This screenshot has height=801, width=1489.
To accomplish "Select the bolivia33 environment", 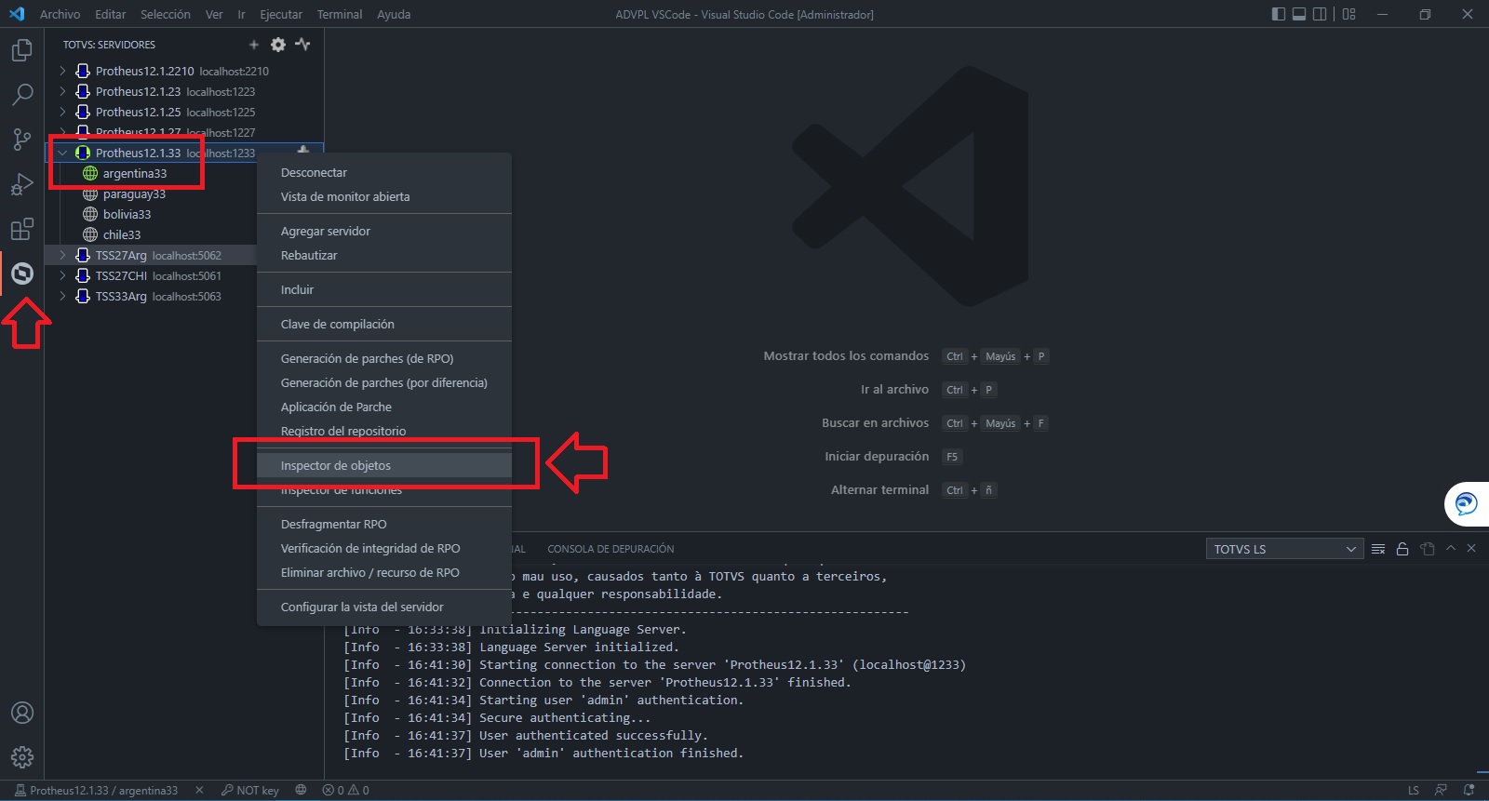I will click(127, 214).
